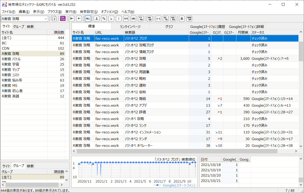This screenshot has height=193, width=304.
Task: Click the SITE toolbar icon
Action: (x=166, y=19)
